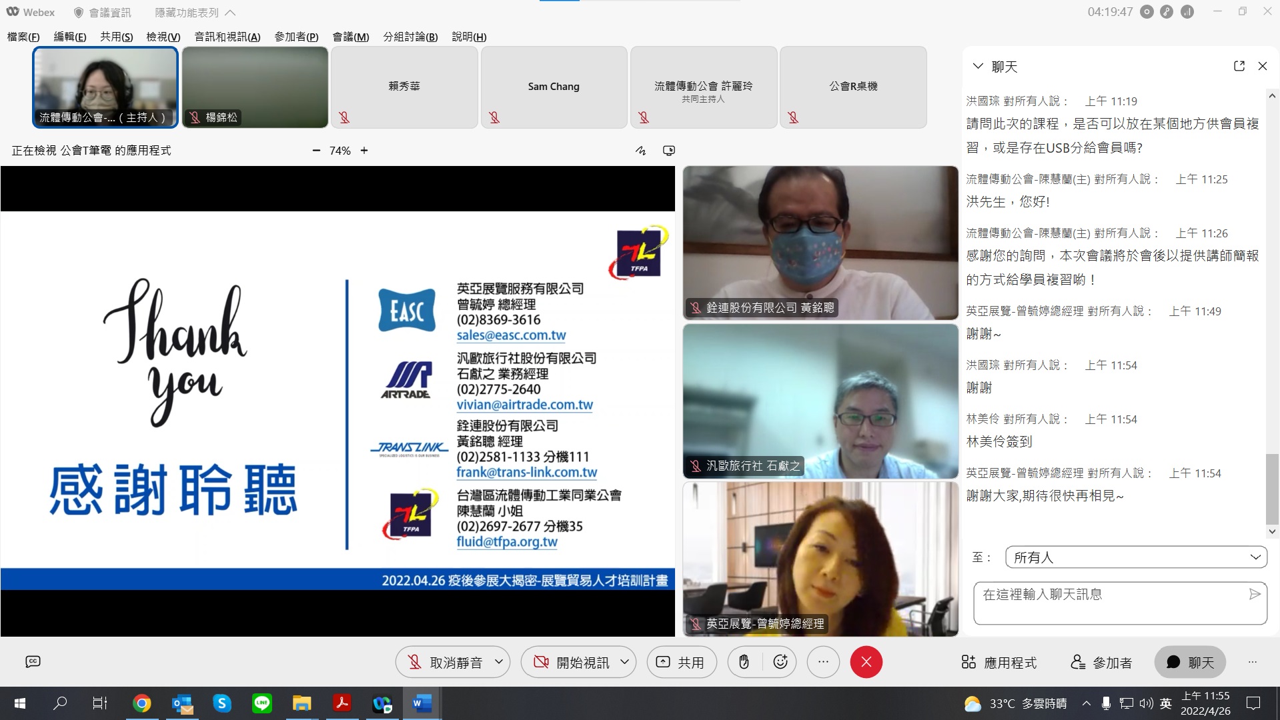
Task: Open Windows Task View icon
Action: 100,703
